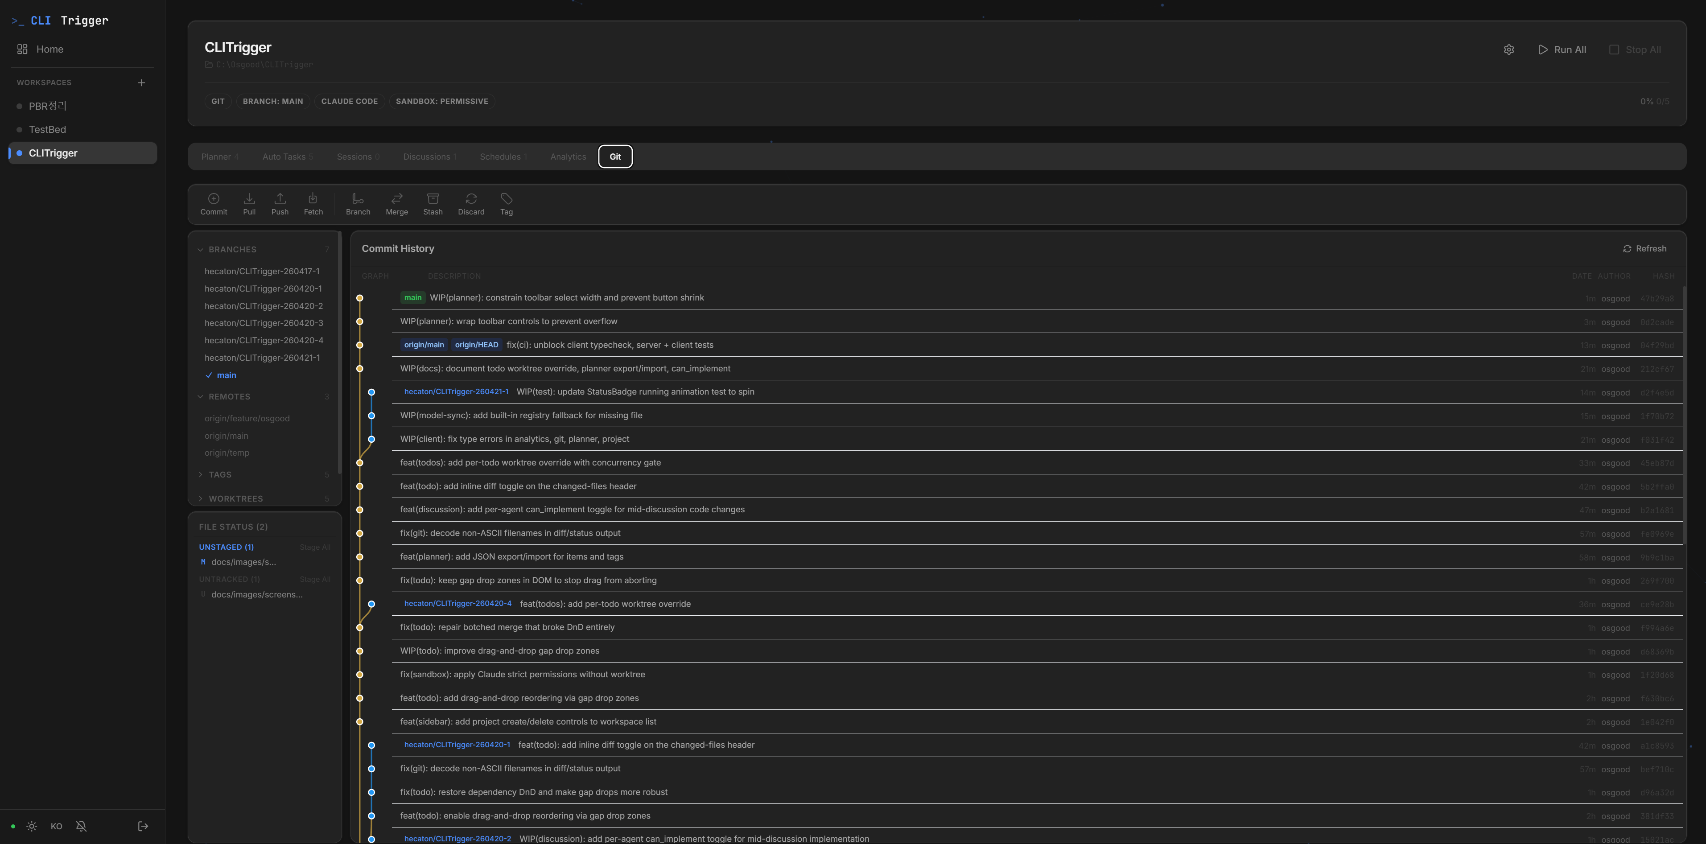Click Stop All button
This screenshot has height=844, width=1706.
tap(1635, 49)
